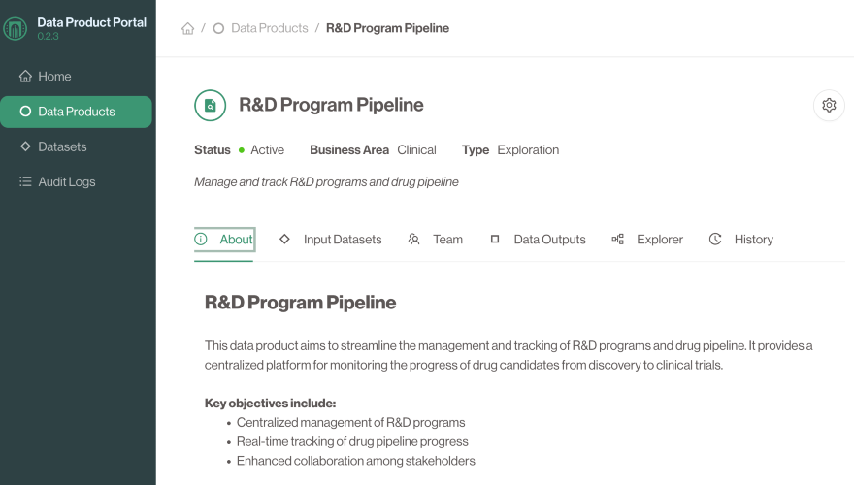Click the Home house icon in the sidebar

(x=25, y=77)
